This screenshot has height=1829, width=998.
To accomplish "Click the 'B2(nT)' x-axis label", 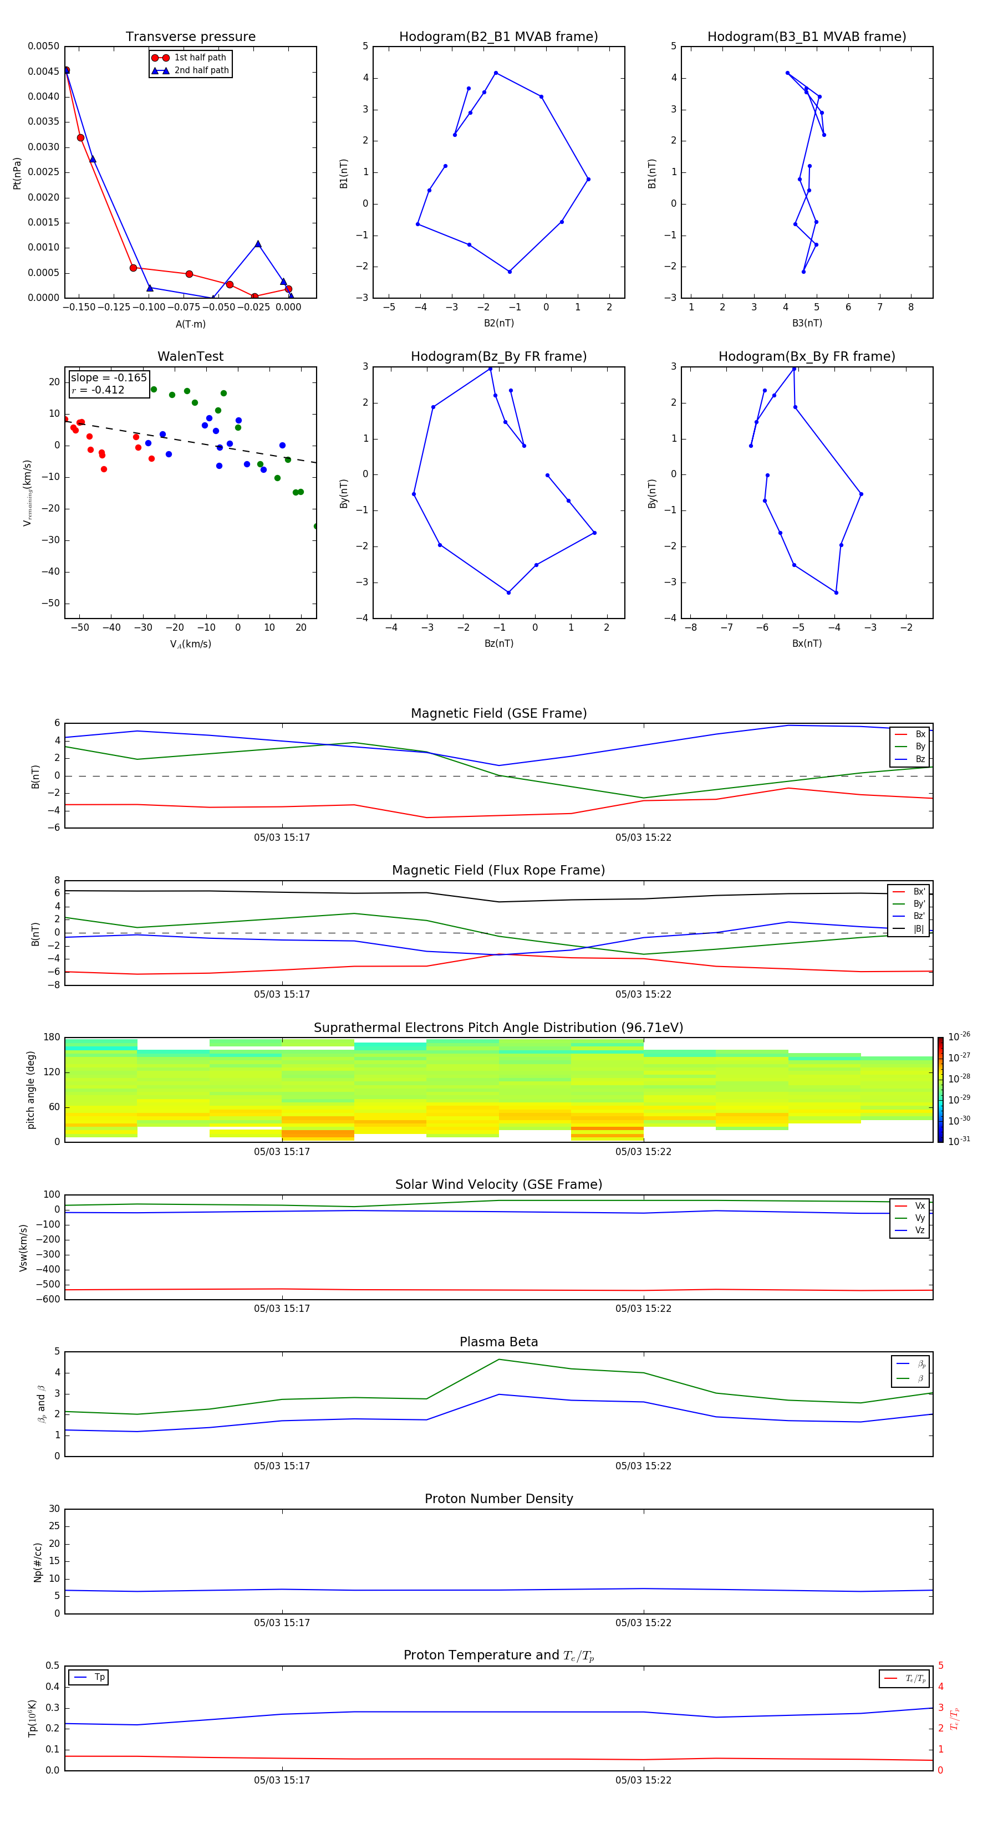I will pyautogui.click(x=498, y=323).
